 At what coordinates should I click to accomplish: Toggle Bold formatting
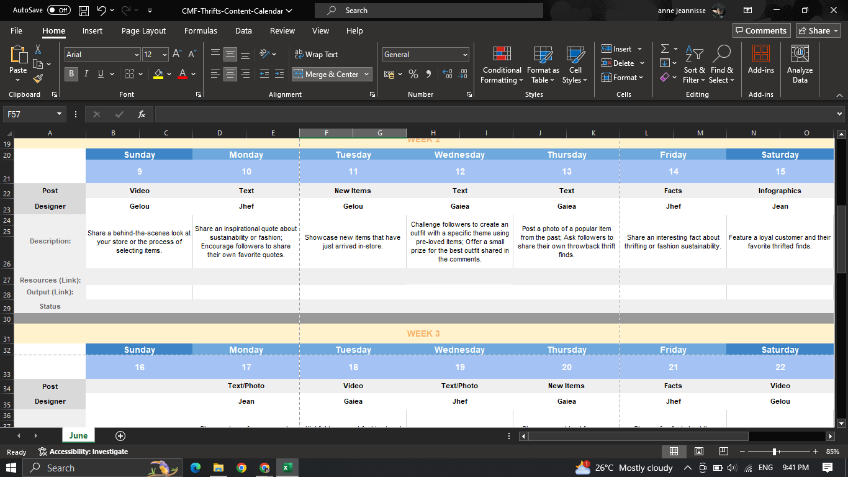(x=71, y=74)
